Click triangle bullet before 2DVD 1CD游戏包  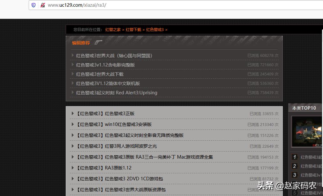coord(72,178)
